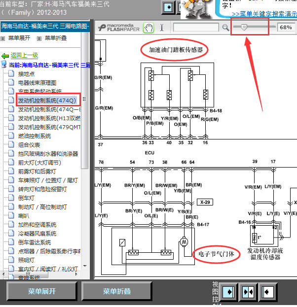Click the document icon beside 组合仪表
This screenshot has width=297, height=307.
(x=11, y=144)
